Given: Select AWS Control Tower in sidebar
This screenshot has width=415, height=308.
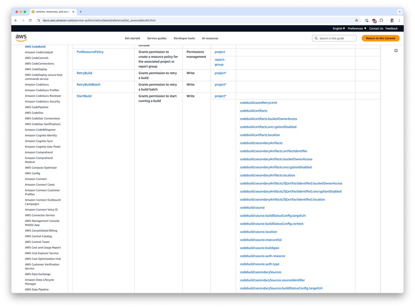Looking at the screenshot, I should point(37,242).
